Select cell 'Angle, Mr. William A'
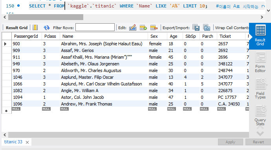Screen dimensions: 271x150 click(x=104, y=91)
